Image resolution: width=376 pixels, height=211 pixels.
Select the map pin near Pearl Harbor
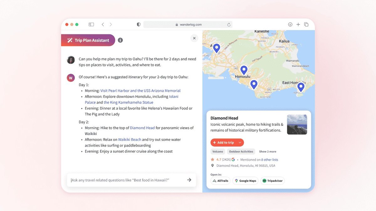click(216, 48)
